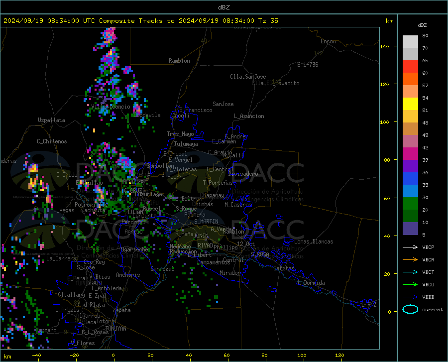Click the 'S_MARTIN' map label

point(206,222)
